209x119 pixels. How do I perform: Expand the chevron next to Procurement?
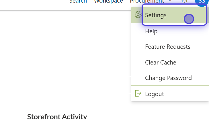[170, 1]
